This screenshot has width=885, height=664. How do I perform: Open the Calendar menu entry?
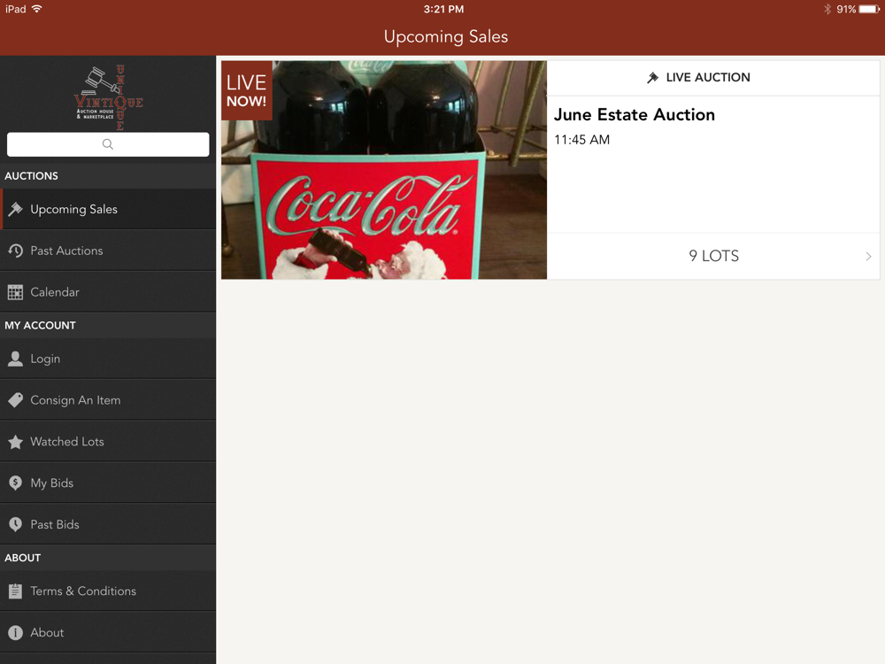pyautogui.click(x=108, y=292)
